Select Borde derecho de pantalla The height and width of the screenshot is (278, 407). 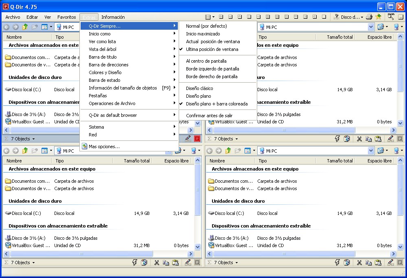click(217, 77)
